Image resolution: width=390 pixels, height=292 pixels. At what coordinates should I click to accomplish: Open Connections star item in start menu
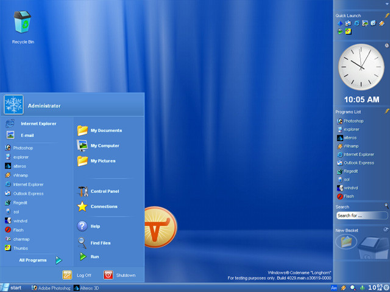tap(97, 206)
